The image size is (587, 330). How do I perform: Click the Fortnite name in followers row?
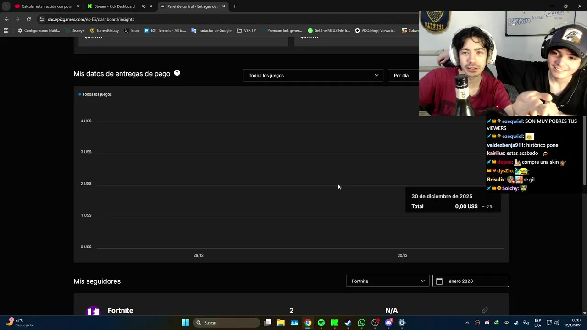point(120,310)
